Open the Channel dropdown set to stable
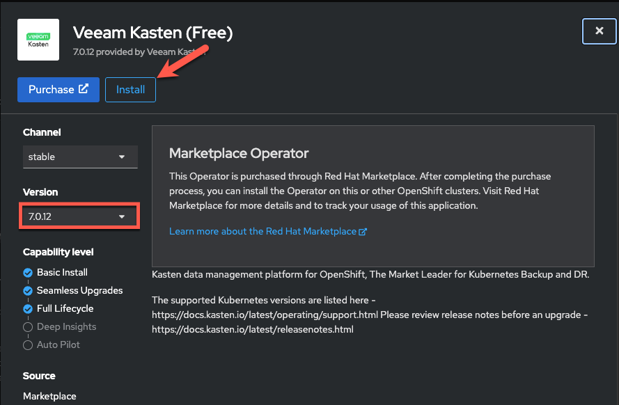This screenshot has width=619, height=405. point(80,157)
